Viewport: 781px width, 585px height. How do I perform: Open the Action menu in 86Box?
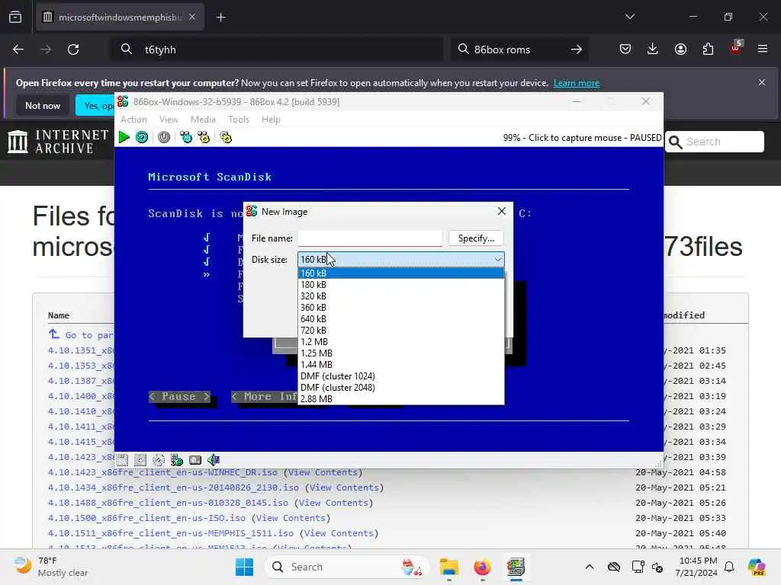pos(133,120)
